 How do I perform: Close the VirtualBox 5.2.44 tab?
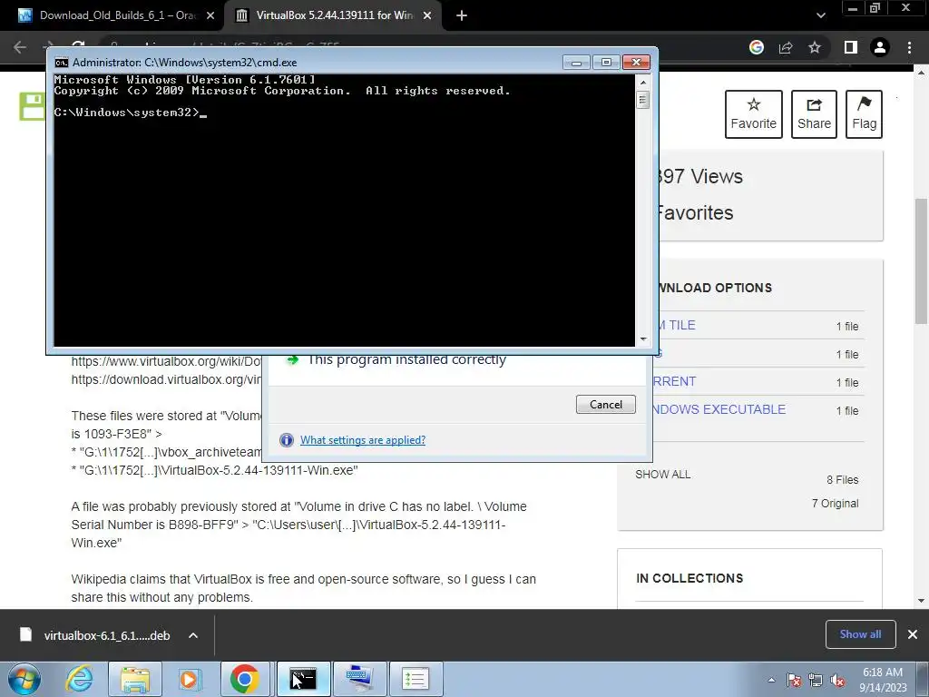coord(426,15)
